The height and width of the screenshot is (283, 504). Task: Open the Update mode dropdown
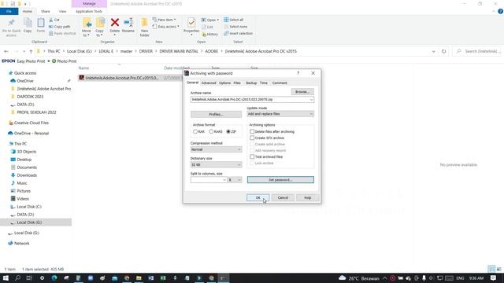(280, 114)
